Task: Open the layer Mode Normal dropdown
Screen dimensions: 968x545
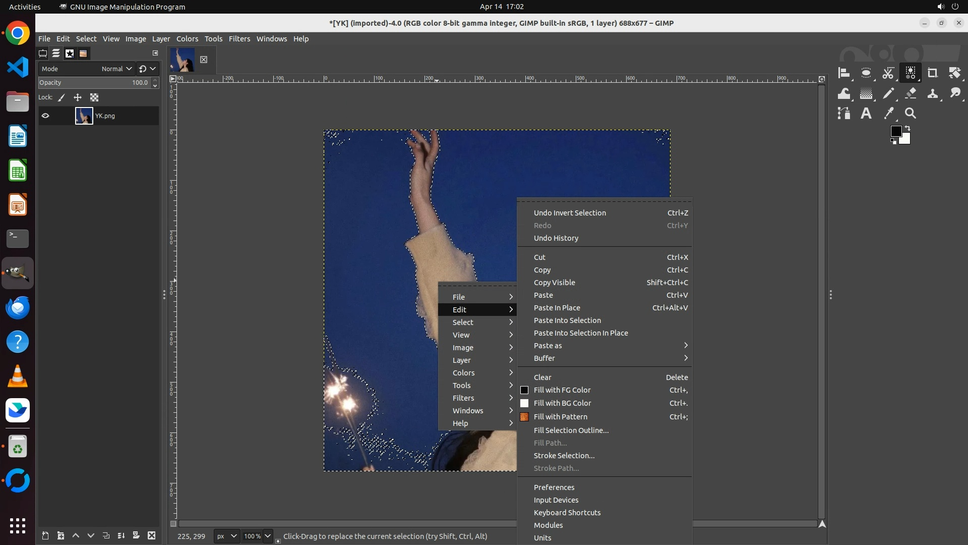Action: click(x=117, y=69)
